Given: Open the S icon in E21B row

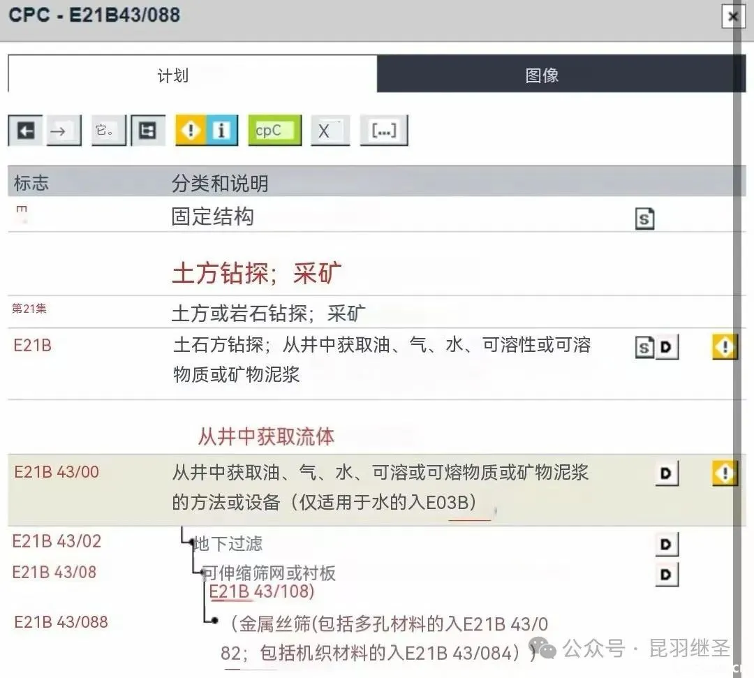Looking at the screenshot, I should click(x=644, y=347).
